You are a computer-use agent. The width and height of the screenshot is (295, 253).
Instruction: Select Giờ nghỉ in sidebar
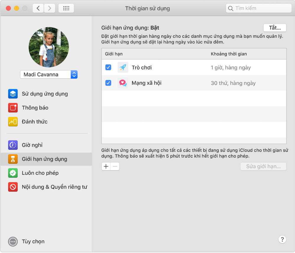pyautogui.click(x=32, y=145)
